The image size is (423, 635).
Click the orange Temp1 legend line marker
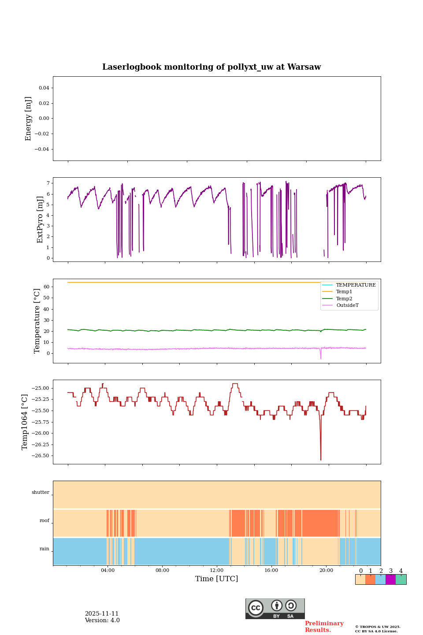(x=327, y=292)
